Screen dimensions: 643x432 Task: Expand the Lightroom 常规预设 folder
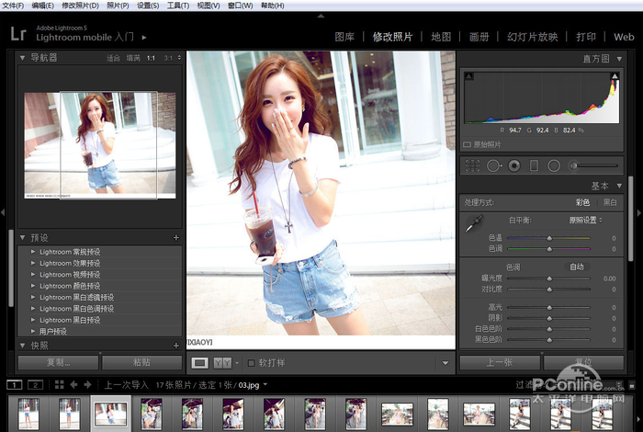click(x=34, y=252)
